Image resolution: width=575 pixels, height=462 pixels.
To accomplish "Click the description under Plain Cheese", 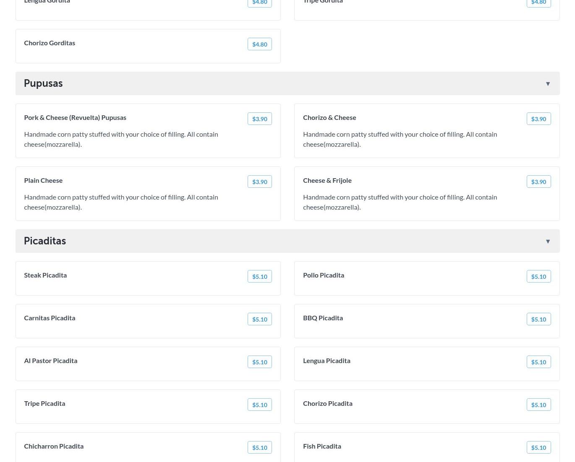I will (121, 202).
